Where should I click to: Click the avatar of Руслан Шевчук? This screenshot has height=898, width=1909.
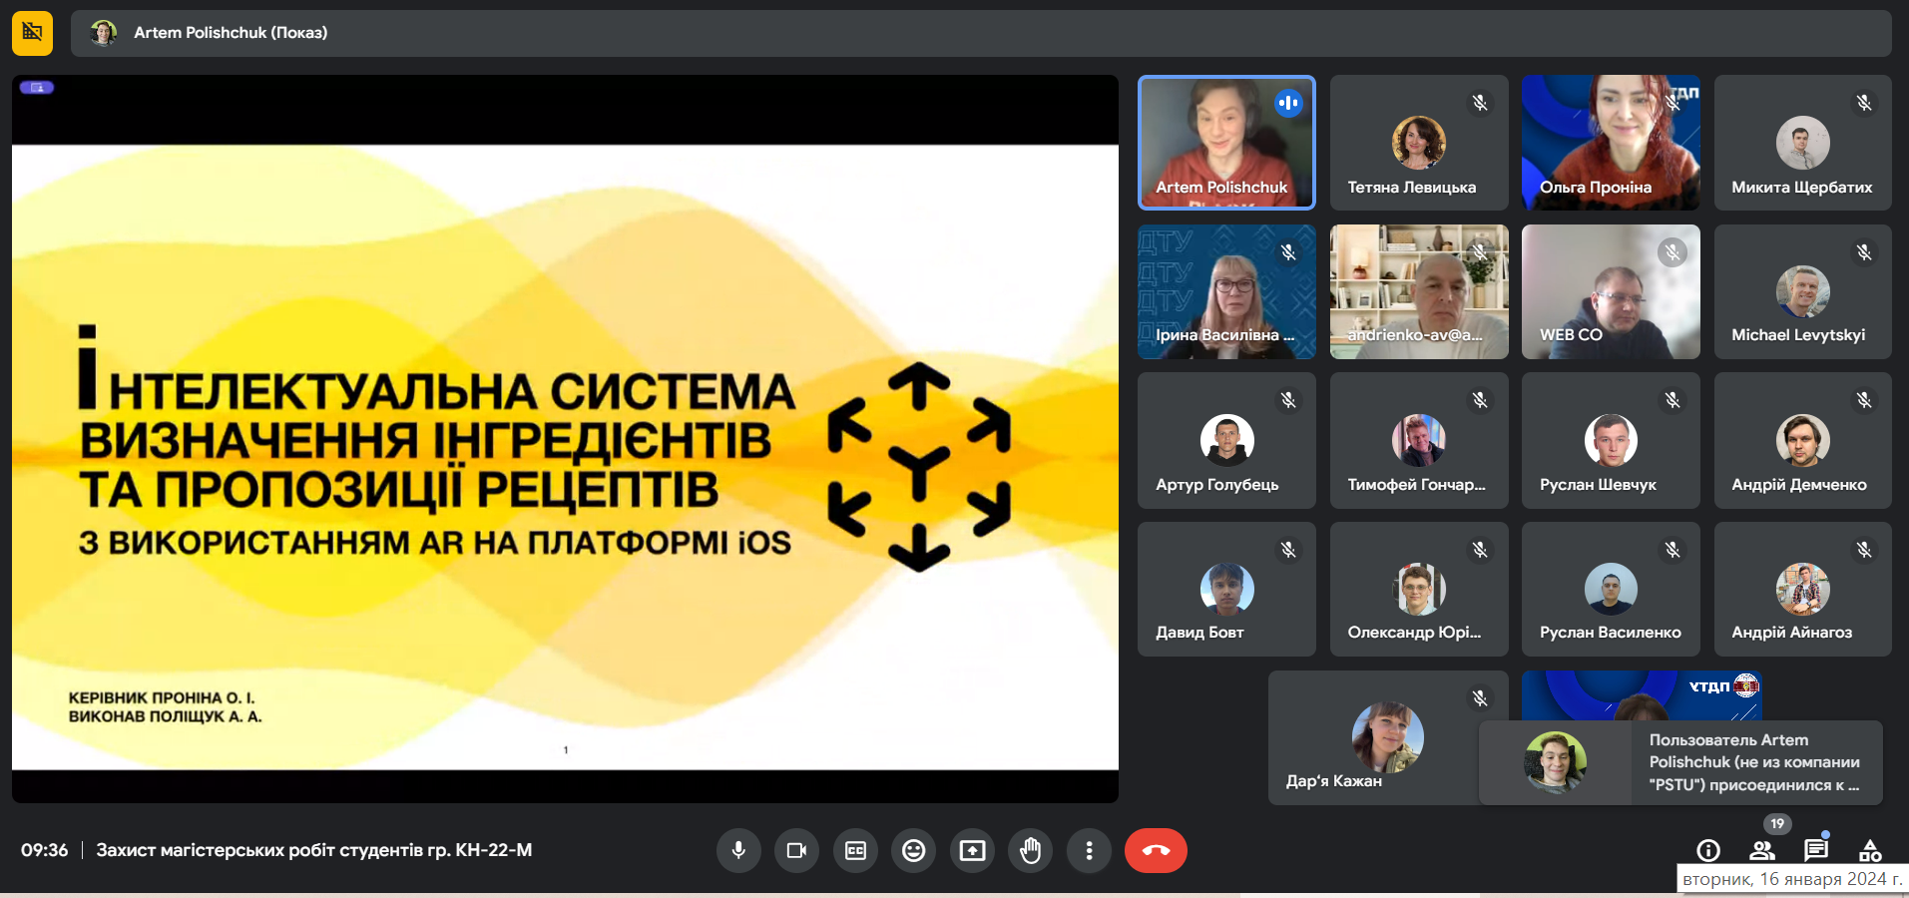point(1611,440)
